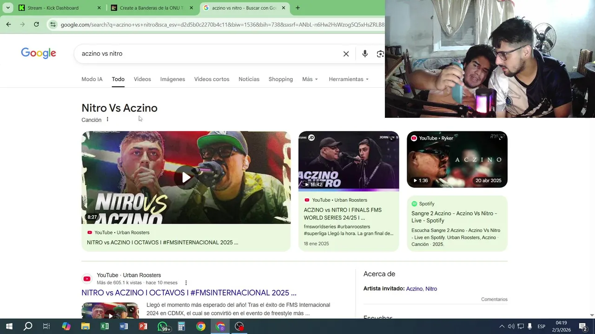Open the small result video thumbnail
The height and width of the screenshot is (334, 595).
[110, 311]
